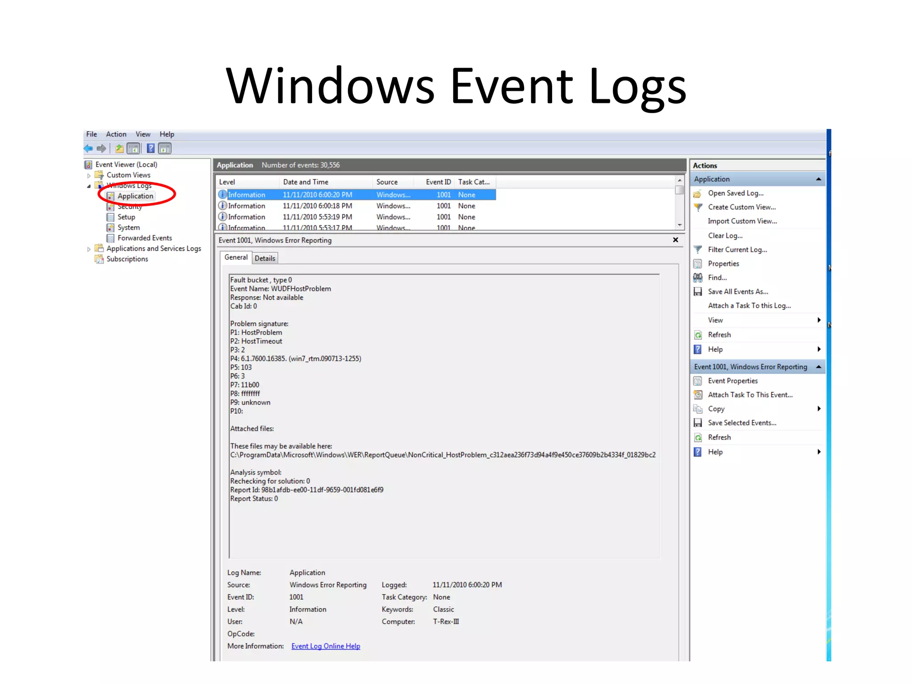Open the Event Log Online Help link
The width and height of the screenshot is (912, 684).
coord(326,646)
